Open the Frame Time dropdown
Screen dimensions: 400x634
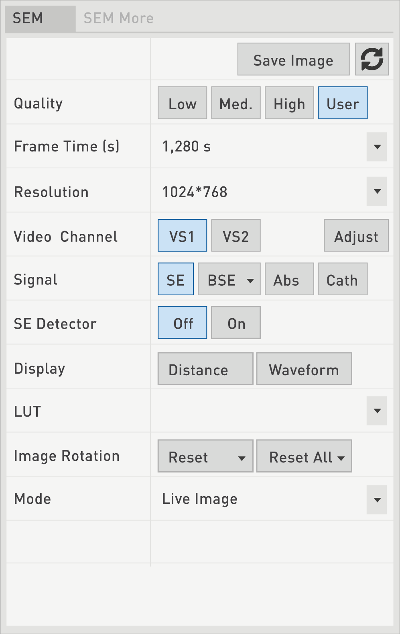pyautogui.click(x=377, y=147)
